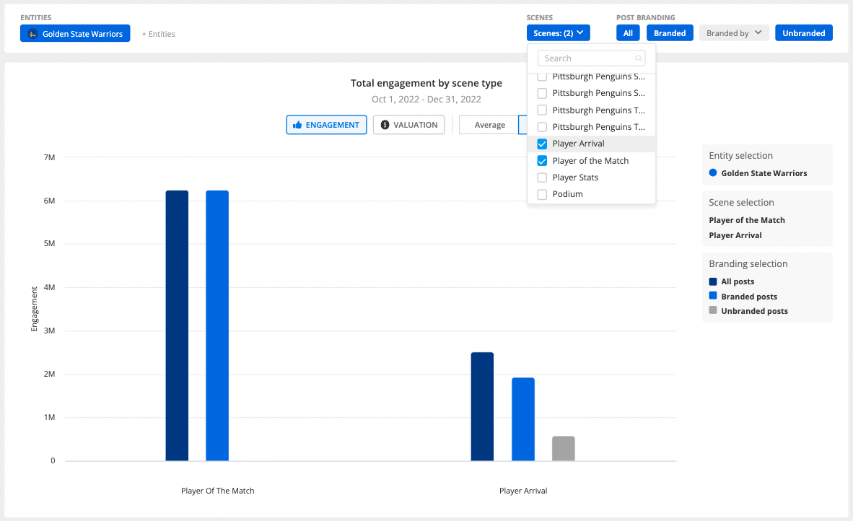The height and width of the screenshot is (521, 853).
Task: Enable the Player Stats scene
Action: click(541, 177)
